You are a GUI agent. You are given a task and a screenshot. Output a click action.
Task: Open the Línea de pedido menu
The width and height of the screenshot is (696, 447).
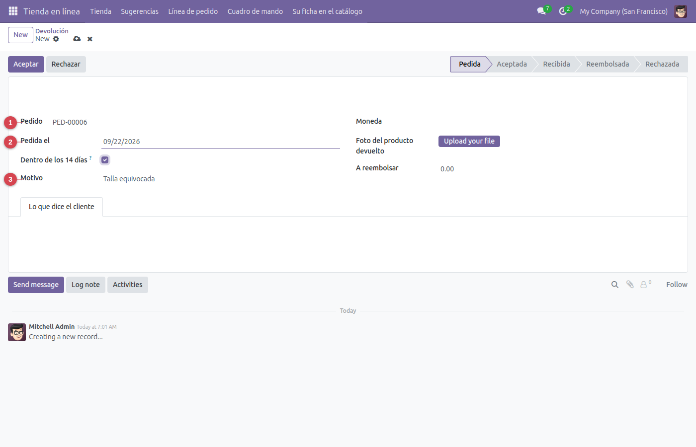(x=193, y=11)
